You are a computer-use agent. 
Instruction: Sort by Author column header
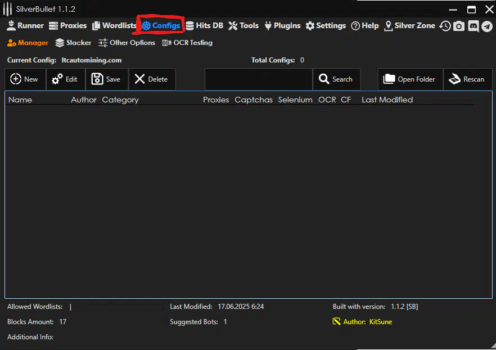[83, 100]
